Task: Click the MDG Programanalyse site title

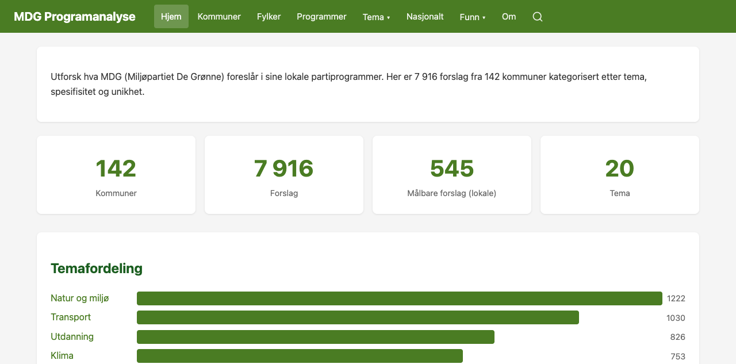Action: pos(75,17)
